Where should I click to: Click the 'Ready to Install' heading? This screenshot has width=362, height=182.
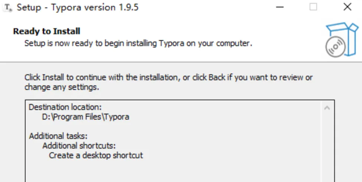click(46, 31)
